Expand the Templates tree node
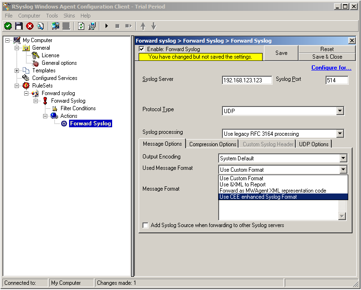The width and height of the screenshot is (361, 290). (x=17, y=70)
